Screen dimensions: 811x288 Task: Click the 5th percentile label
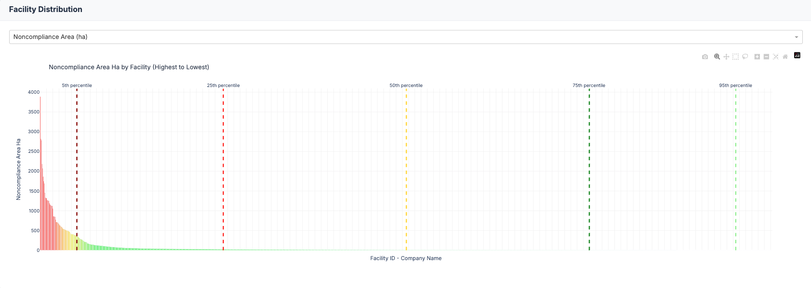[x=77, y=86]
